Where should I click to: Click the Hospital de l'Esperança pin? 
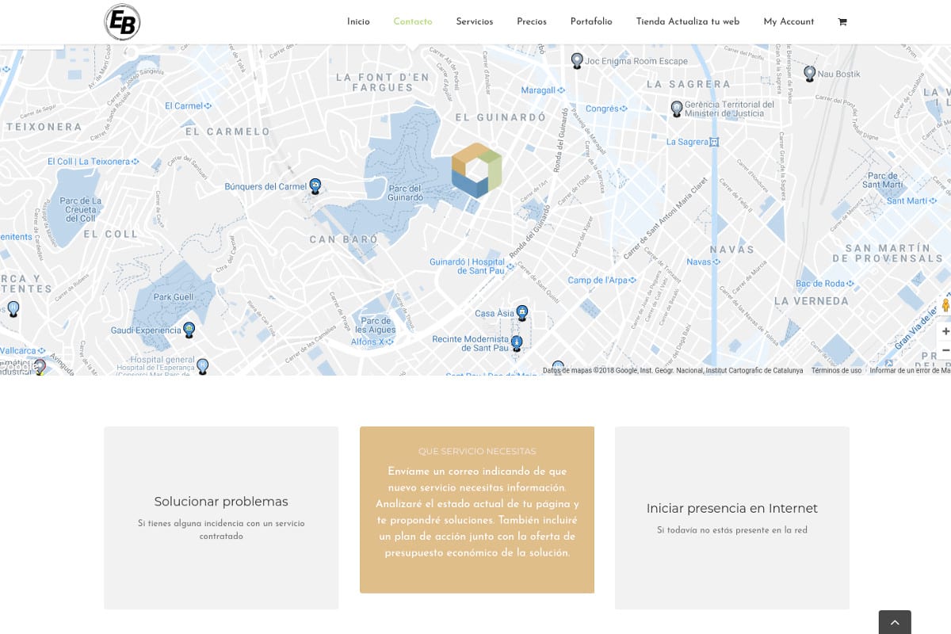pyautogui.click(x=202, y=366)
